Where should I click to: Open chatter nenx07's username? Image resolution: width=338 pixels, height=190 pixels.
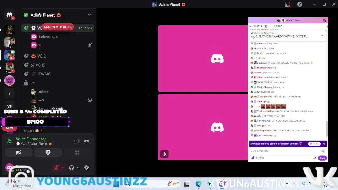261,44
